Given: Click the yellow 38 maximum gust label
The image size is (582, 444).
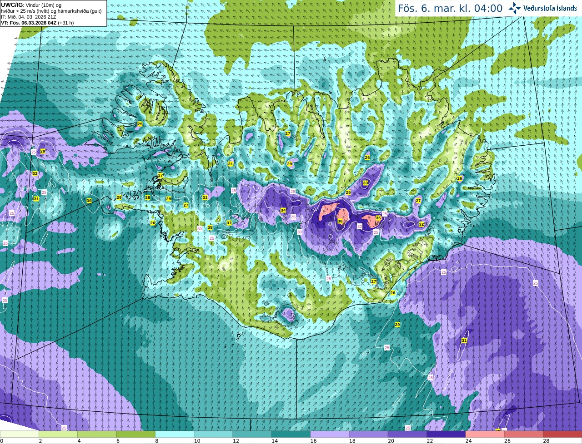Looking at the screenshot, I should click(340, 221).
